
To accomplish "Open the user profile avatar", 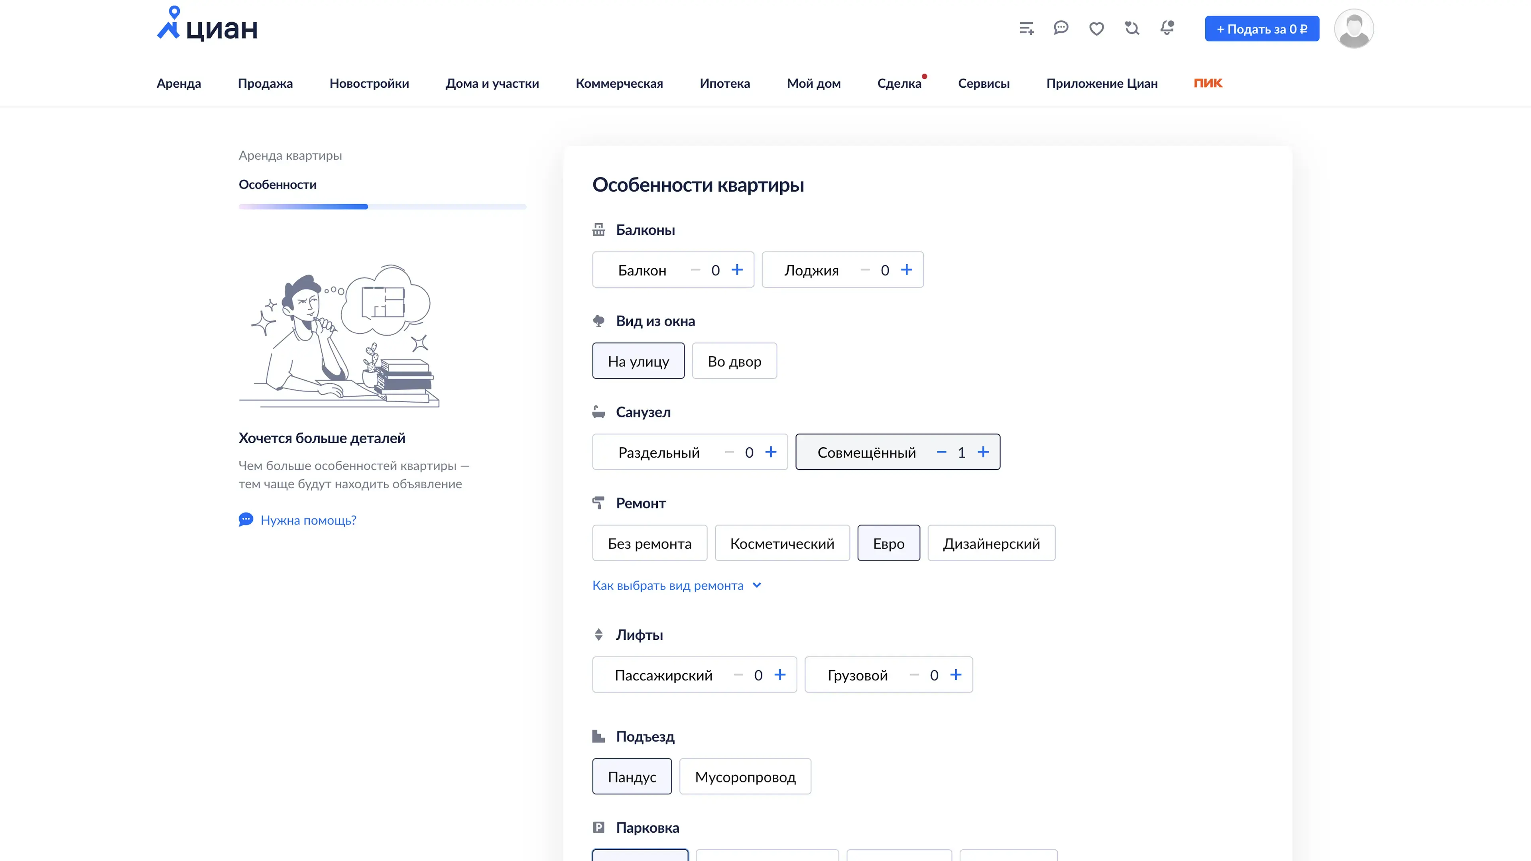I will (1353, 29).
